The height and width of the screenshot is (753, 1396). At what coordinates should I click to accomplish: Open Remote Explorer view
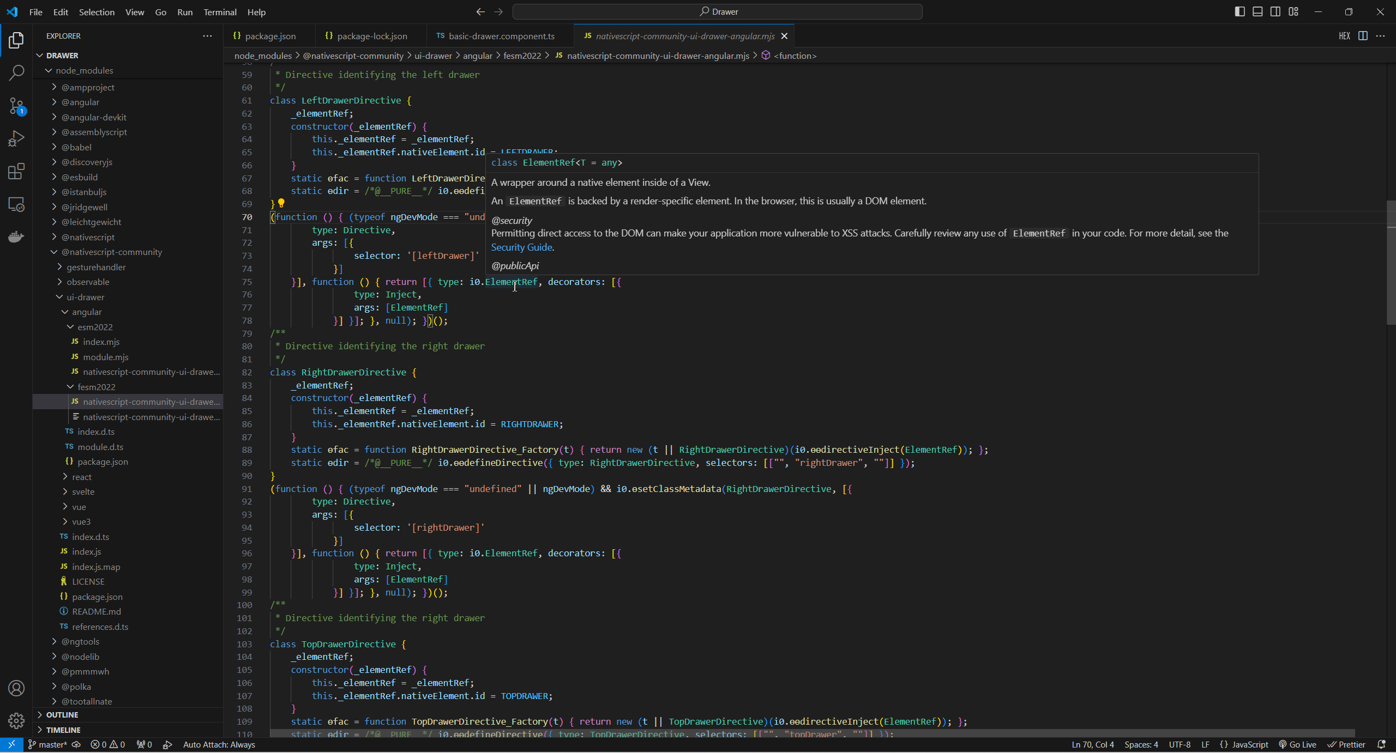[16, 204]
